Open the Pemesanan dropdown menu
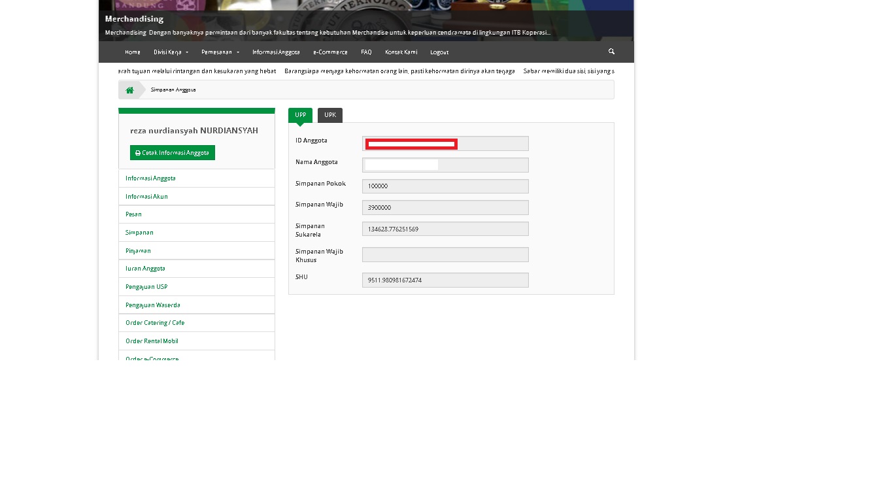 tap(220, 52)
